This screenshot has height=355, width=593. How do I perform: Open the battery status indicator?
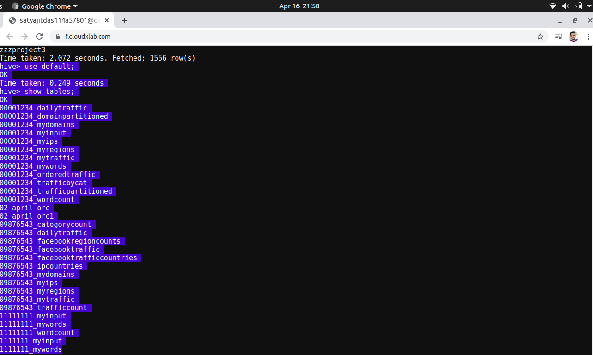(x=579, y=6)
